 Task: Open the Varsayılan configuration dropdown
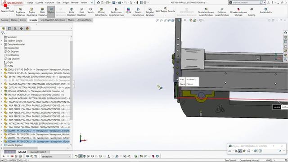56,156
